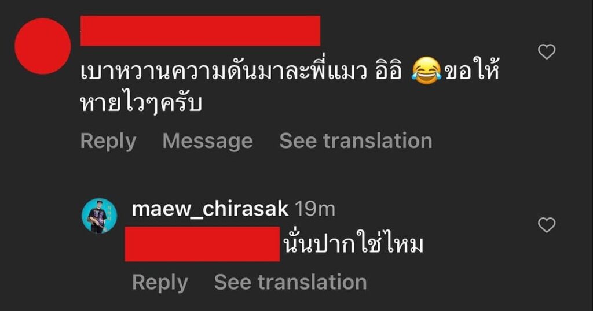Tap the red circular commenter avatar
The image size is (593, 311).
[43, 46]
